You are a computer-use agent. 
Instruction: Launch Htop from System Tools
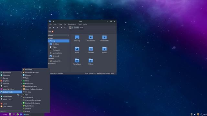click(36, 81)
